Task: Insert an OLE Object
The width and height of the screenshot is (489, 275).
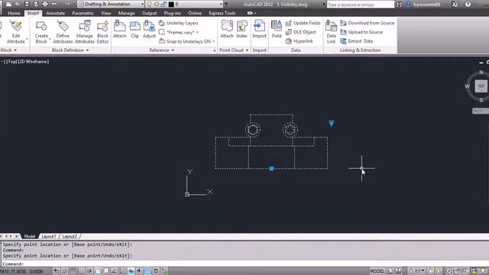Action: 300,32
